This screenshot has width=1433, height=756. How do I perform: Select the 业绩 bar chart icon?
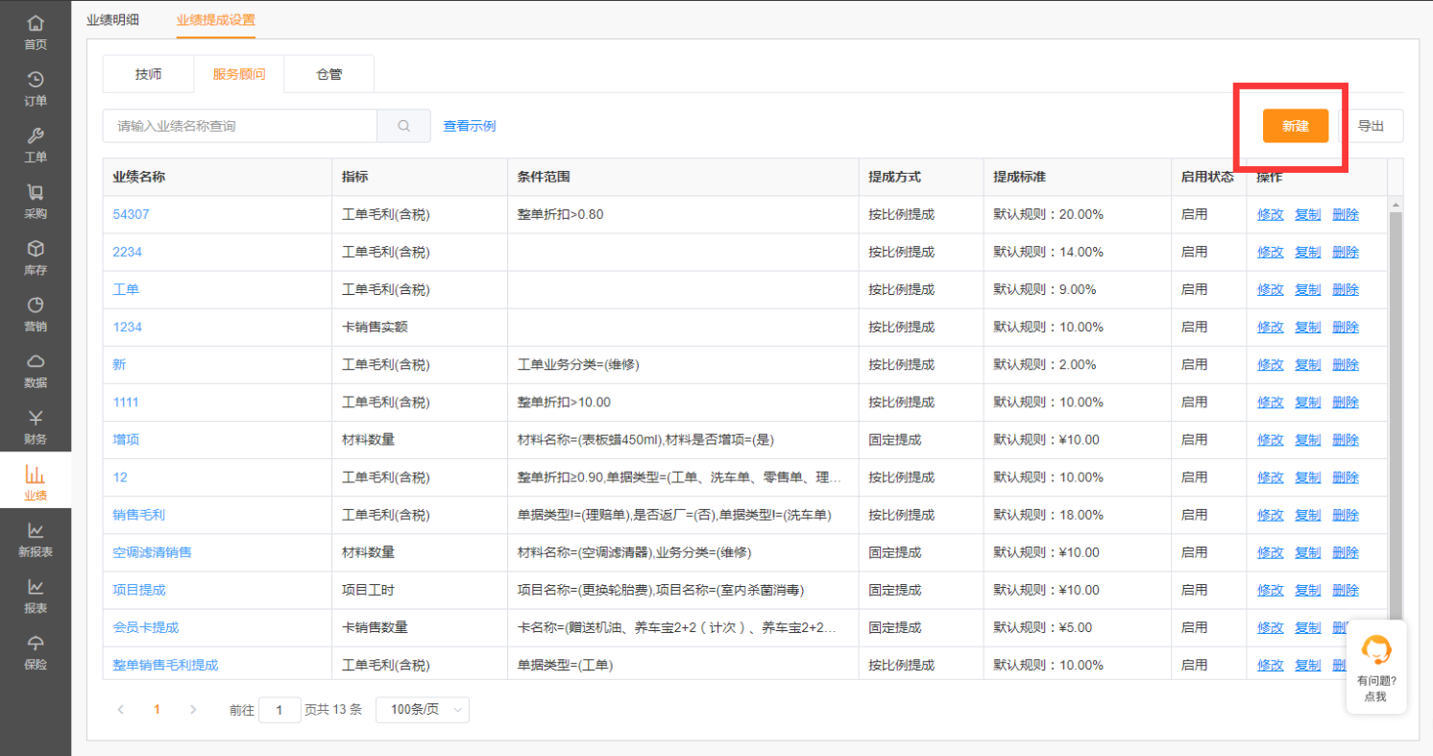click(36, 474)
